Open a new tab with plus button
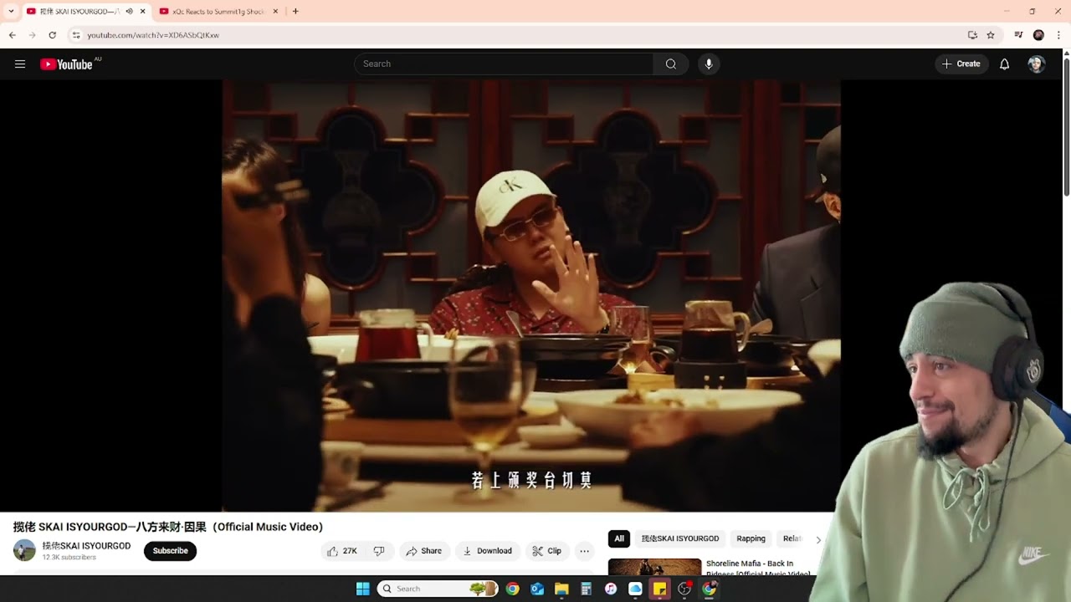 coord(295,11)
